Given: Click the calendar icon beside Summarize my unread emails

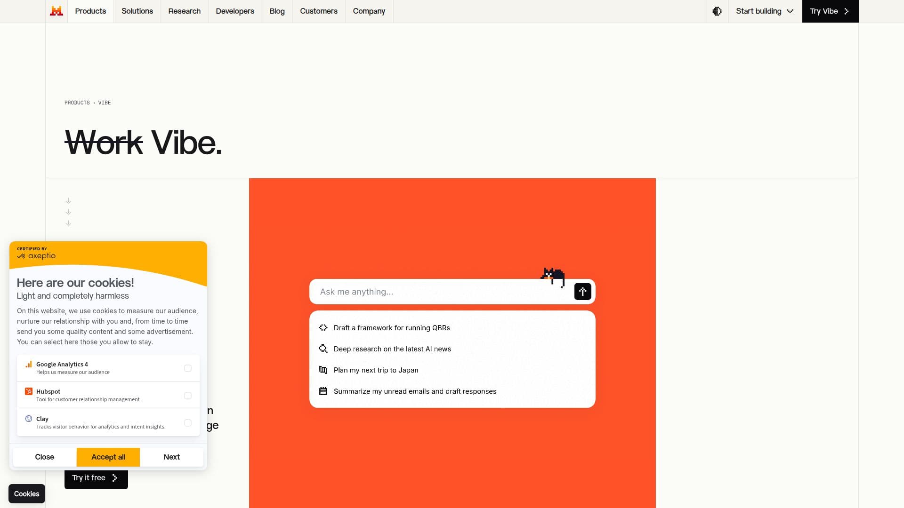Looking at the screenshot, I should click(x=323, y=391).
